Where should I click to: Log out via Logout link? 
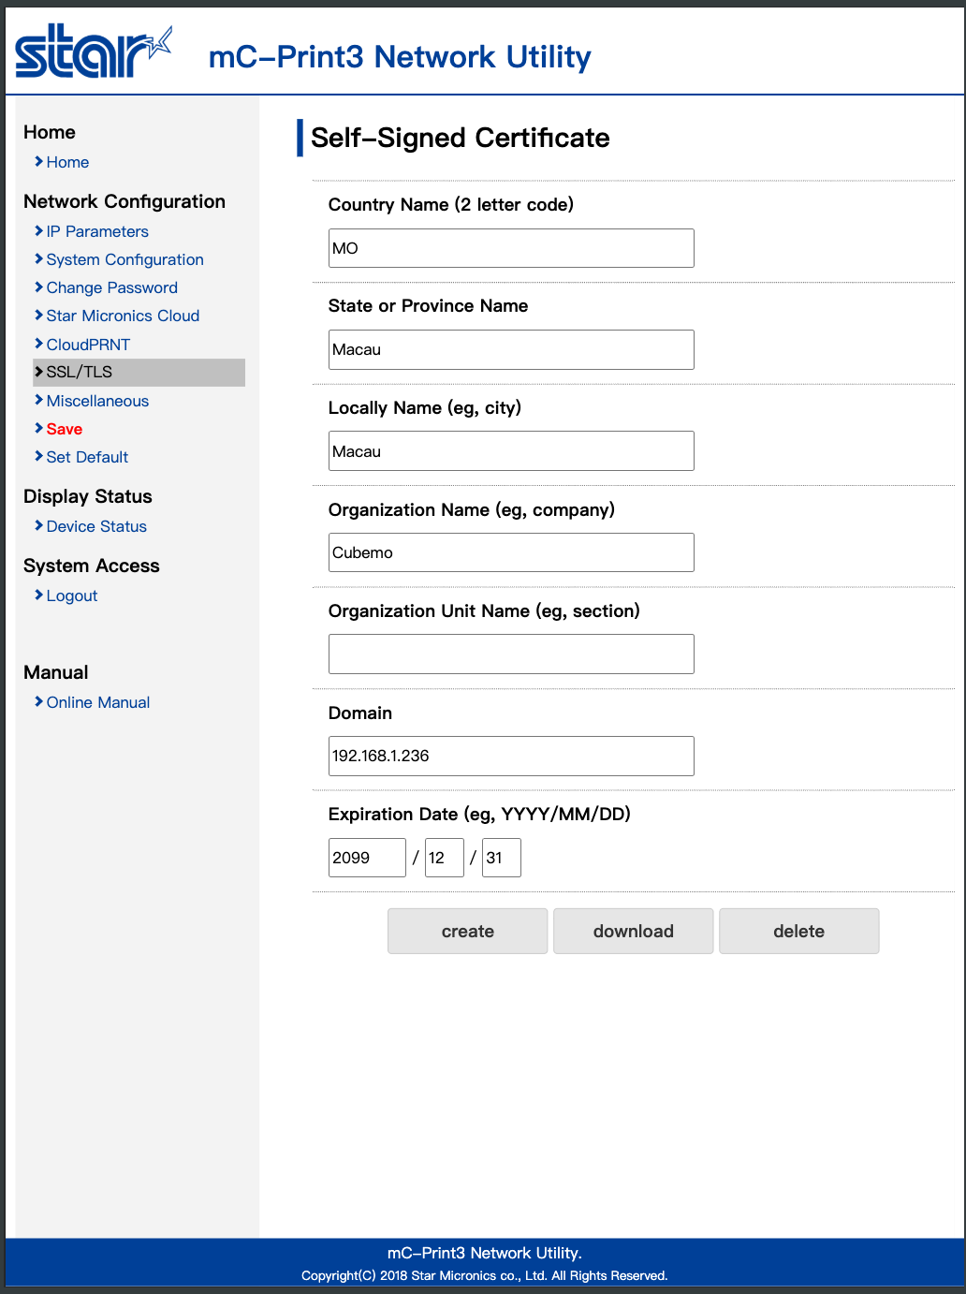pyautogui.click(x=72, y=596)
